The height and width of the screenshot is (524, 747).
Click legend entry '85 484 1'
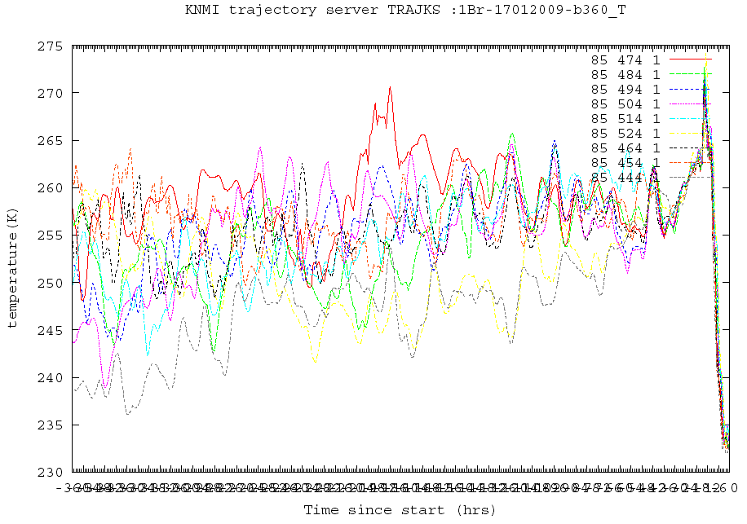(x=626, y=75)
